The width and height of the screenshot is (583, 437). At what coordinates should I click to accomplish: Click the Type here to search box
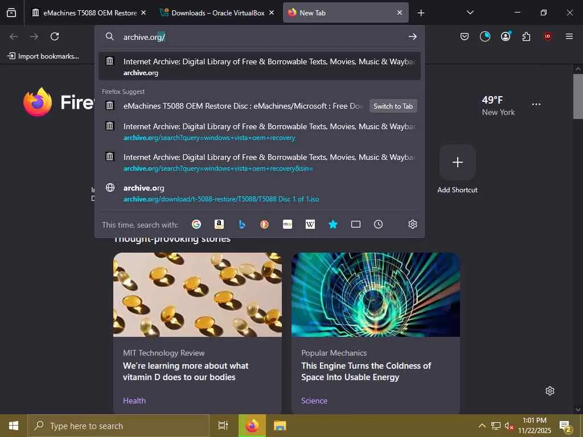118,426
